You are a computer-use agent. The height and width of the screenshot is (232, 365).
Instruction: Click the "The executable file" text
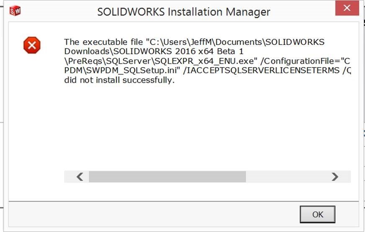[103, 42]
